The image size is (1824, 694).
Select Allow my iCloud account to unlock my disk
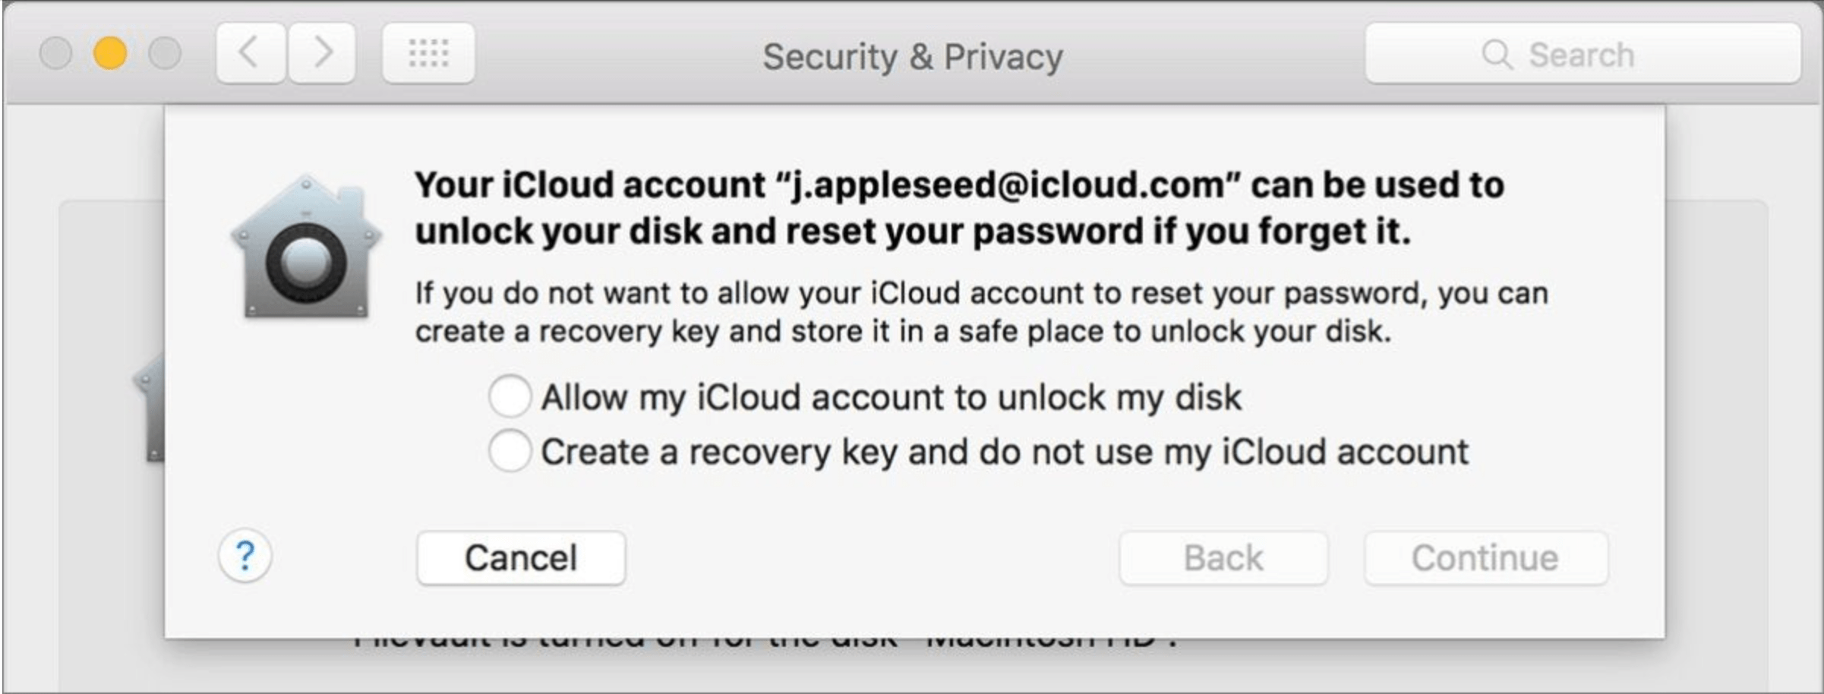(510, 396)
